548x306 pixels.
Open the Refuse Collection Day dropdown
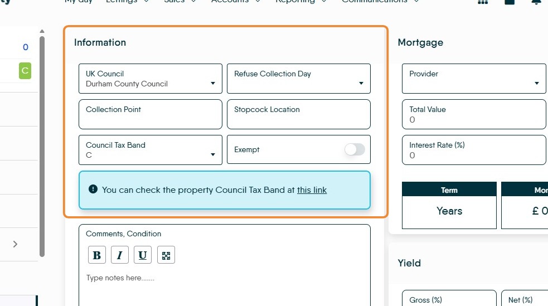(x=298, y=79)
